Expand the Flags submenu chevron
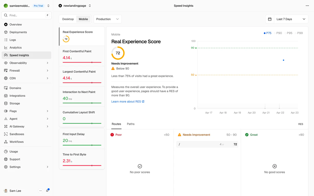Image resolution: width=314 pixels, height=196 pixels. (x=47, y=111)
